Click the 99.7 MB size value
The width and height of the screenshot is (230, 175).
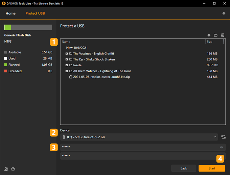click(212, 65)
